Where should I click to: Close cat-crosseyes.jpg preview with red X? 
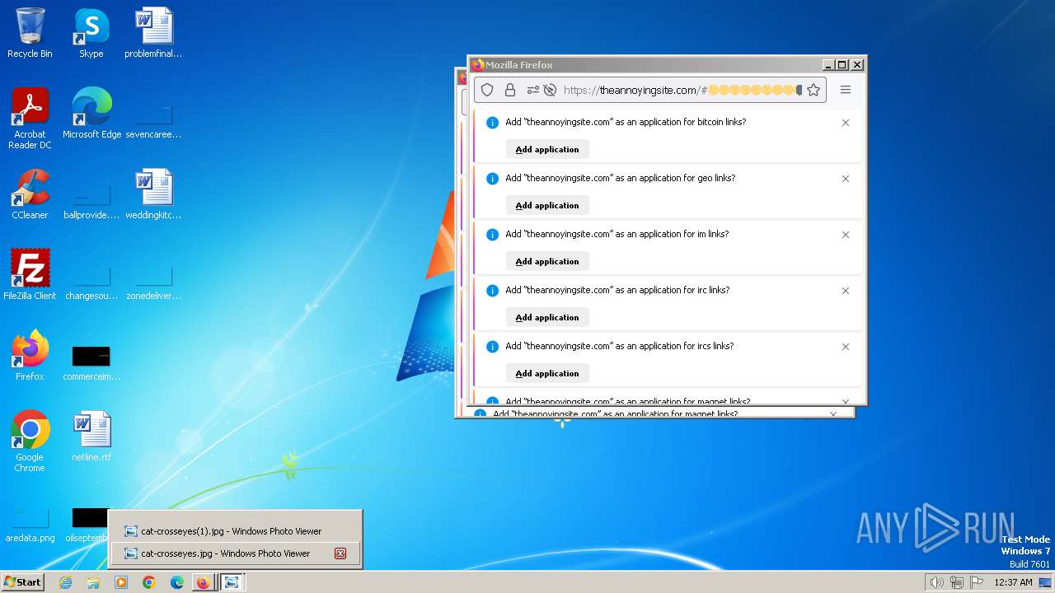(x=340, y=553)
